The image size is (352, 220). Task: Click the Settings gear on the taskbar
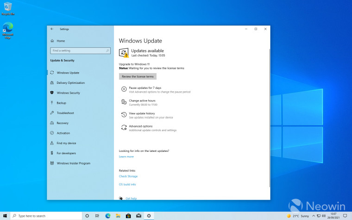pos(149,216)
